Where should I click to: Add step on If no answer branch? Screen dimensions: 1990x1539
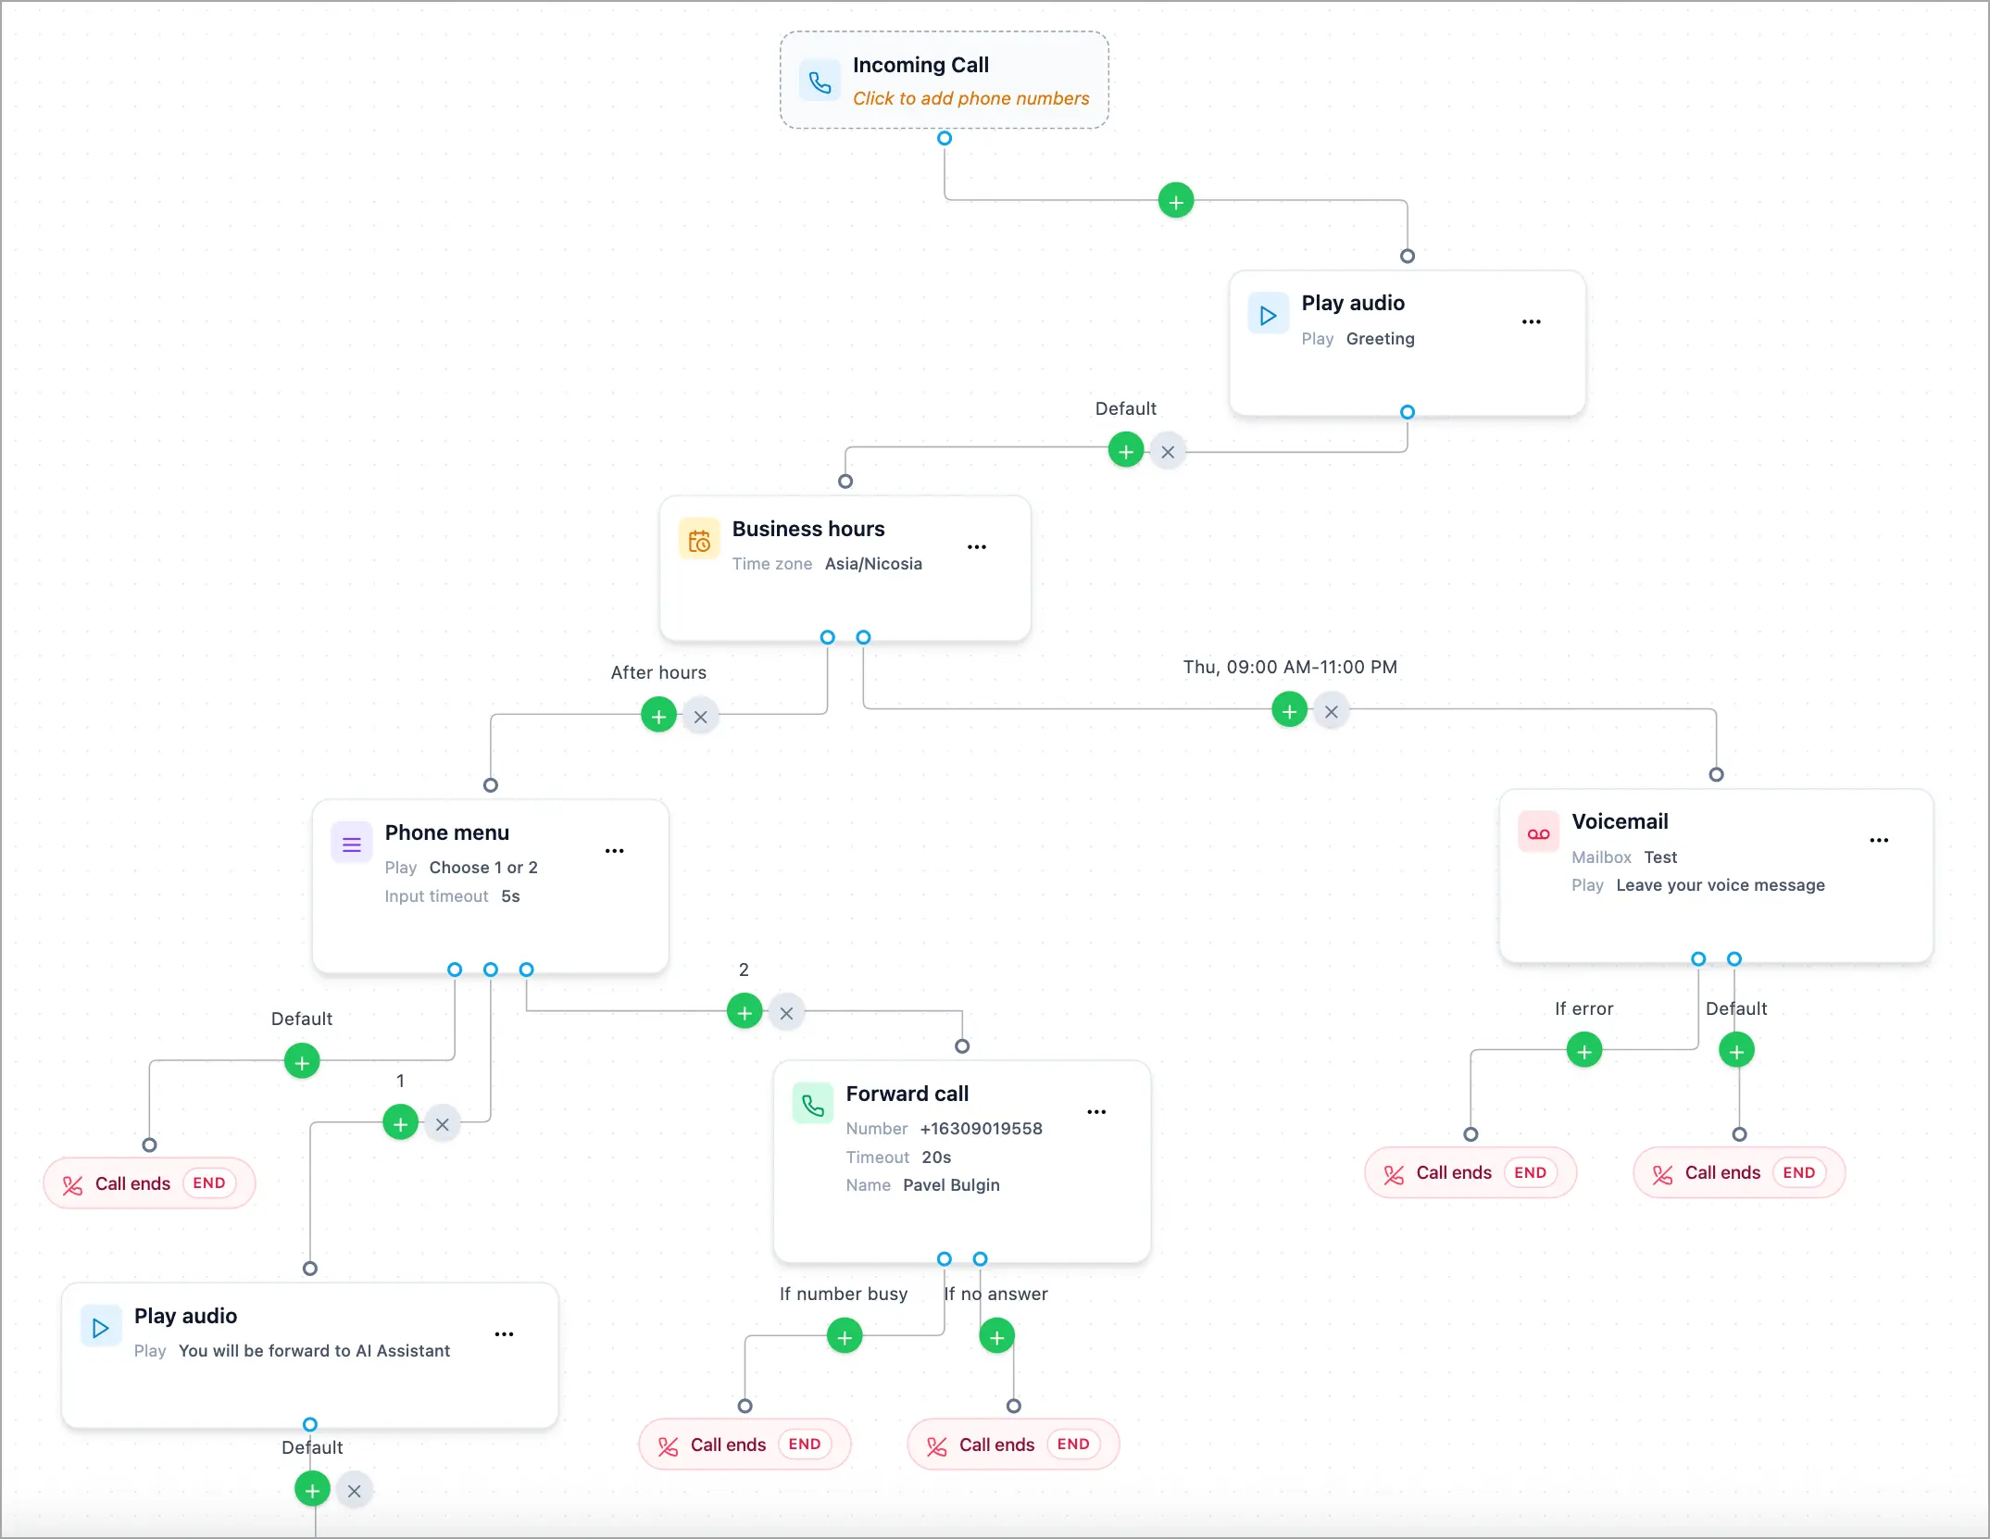996,1336
